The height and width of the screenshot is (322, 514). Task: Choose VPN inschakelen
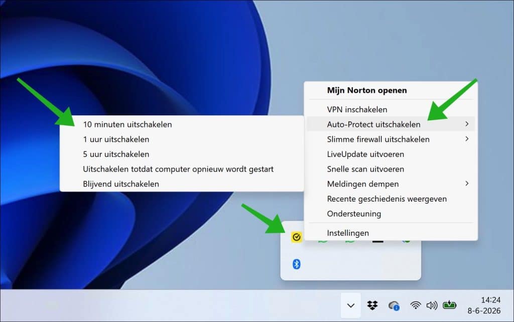tap(391, 109)
